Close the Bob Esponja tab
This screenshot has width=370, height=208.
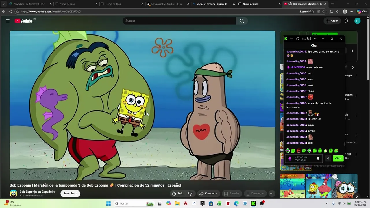325,4
